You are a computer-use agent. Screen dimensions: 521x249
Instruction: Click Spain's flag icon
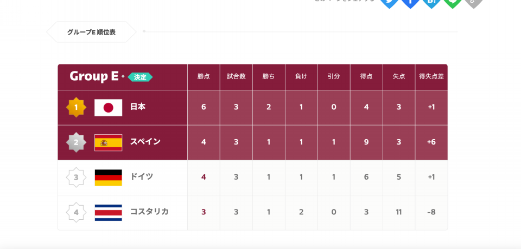tap(109, 142)
